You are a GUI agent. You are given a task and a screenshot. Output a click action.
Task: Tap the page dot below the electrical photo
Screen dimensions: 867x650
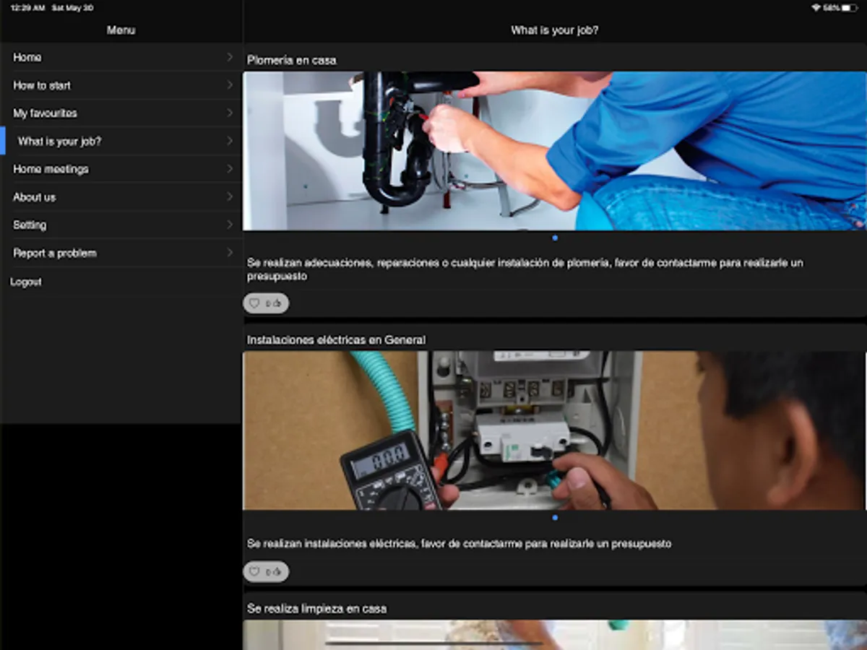555,517
